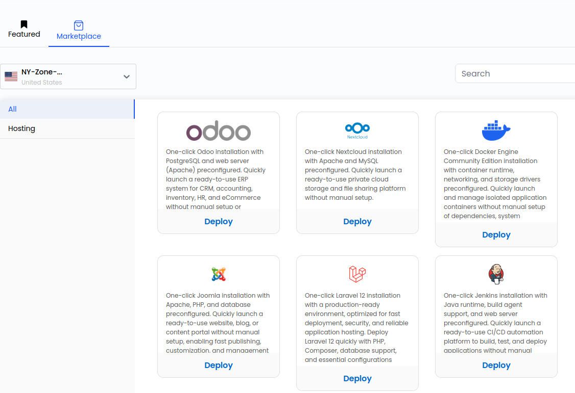Focus the Search input field

coord(515,73)
